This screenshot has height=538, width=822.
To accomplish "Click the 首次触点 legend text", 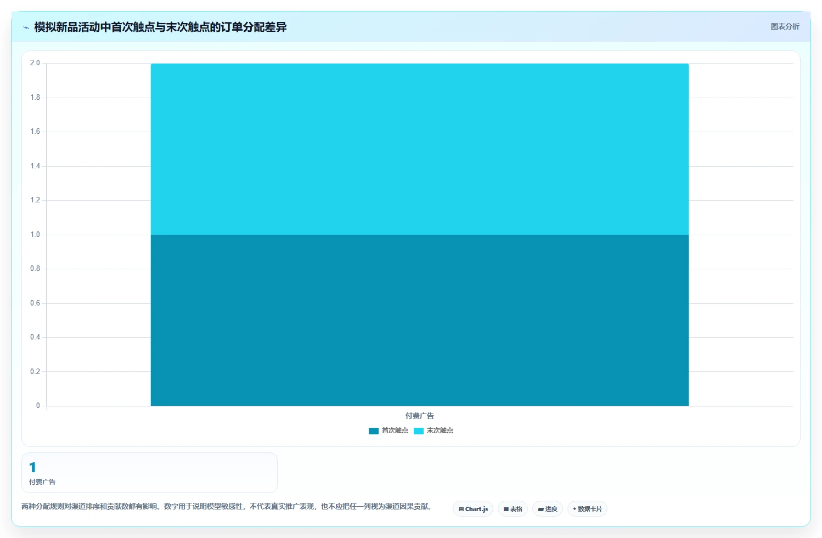I will [395, 431].
